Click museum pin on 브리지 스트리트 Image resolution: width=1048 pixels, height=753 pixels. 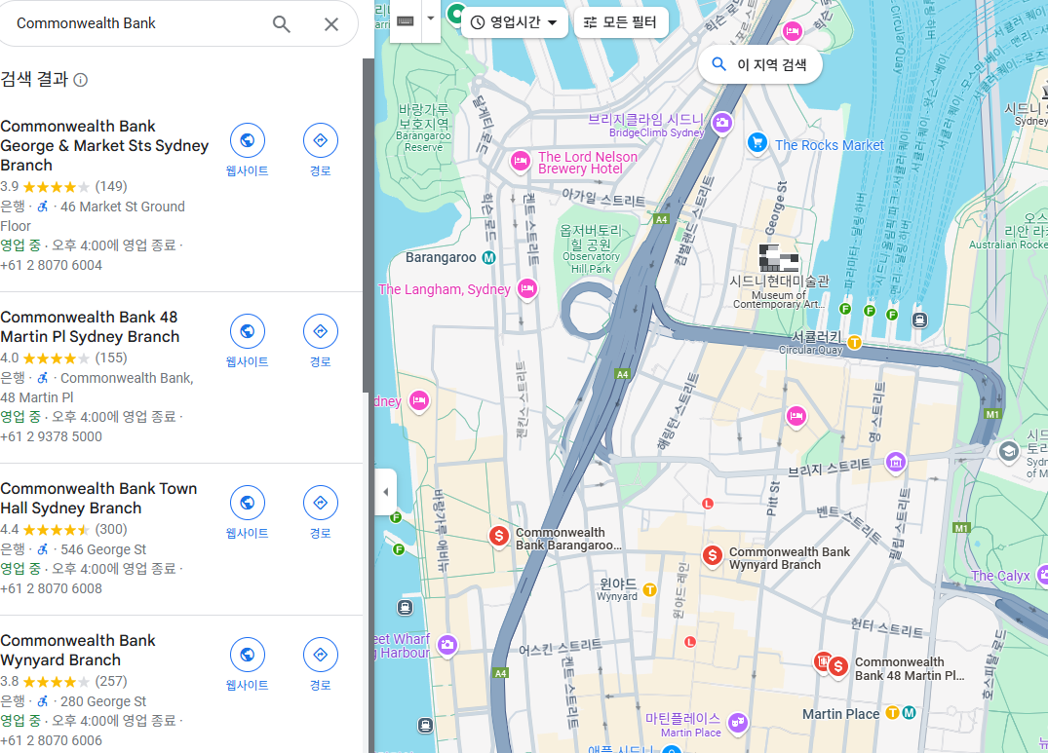click(896, 462)
